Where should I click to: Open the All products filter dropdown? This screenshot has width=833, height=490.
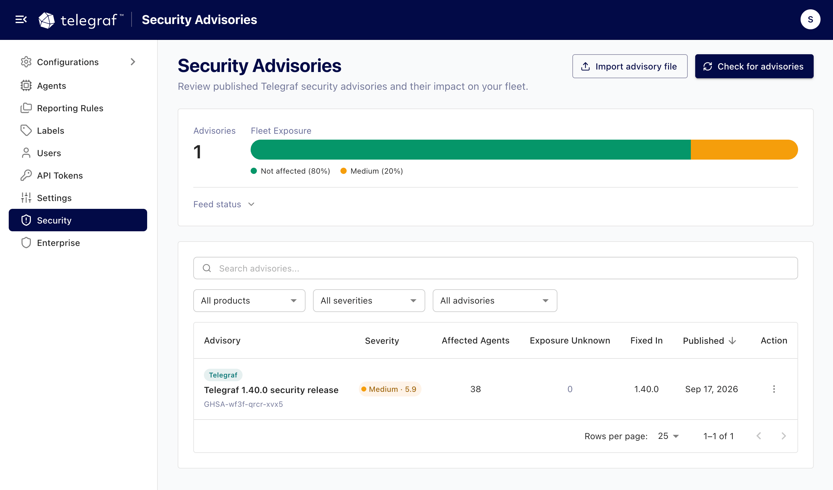click(x=249, y=301)
